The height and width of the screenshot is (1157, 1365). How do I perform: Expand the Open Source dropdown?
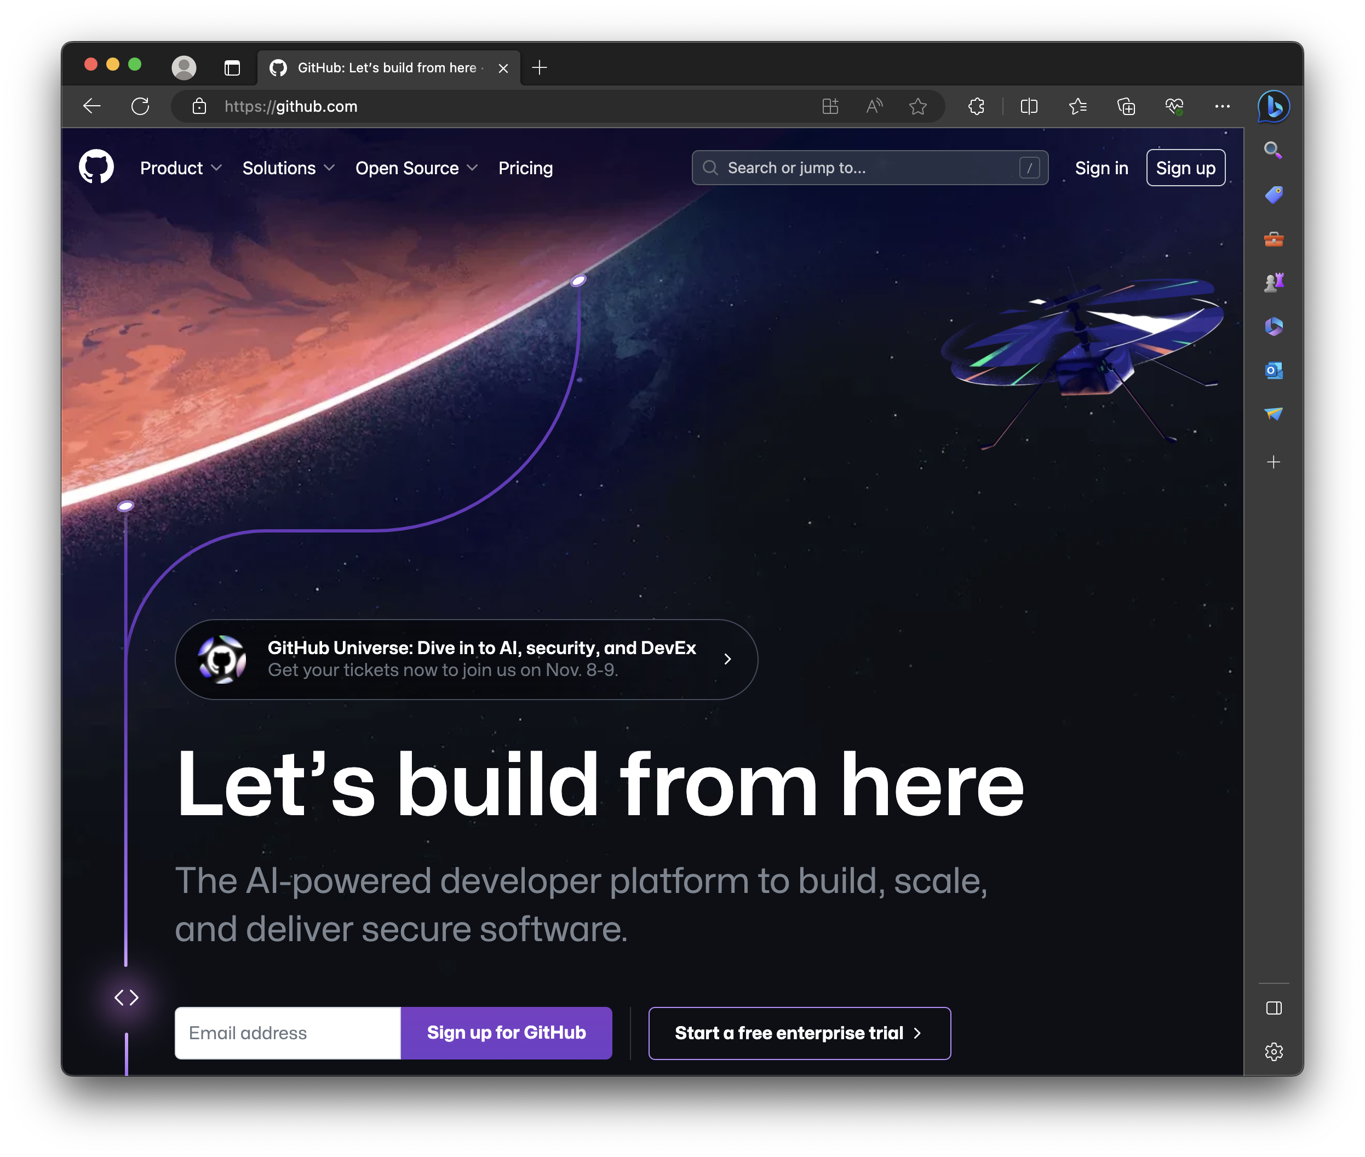coord(416,169)
